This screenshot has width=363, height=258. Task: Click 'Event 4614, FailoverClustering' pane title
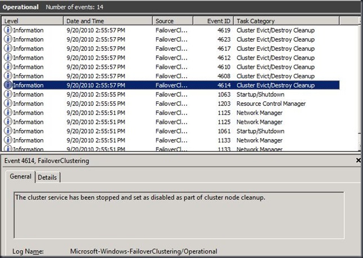47,161
